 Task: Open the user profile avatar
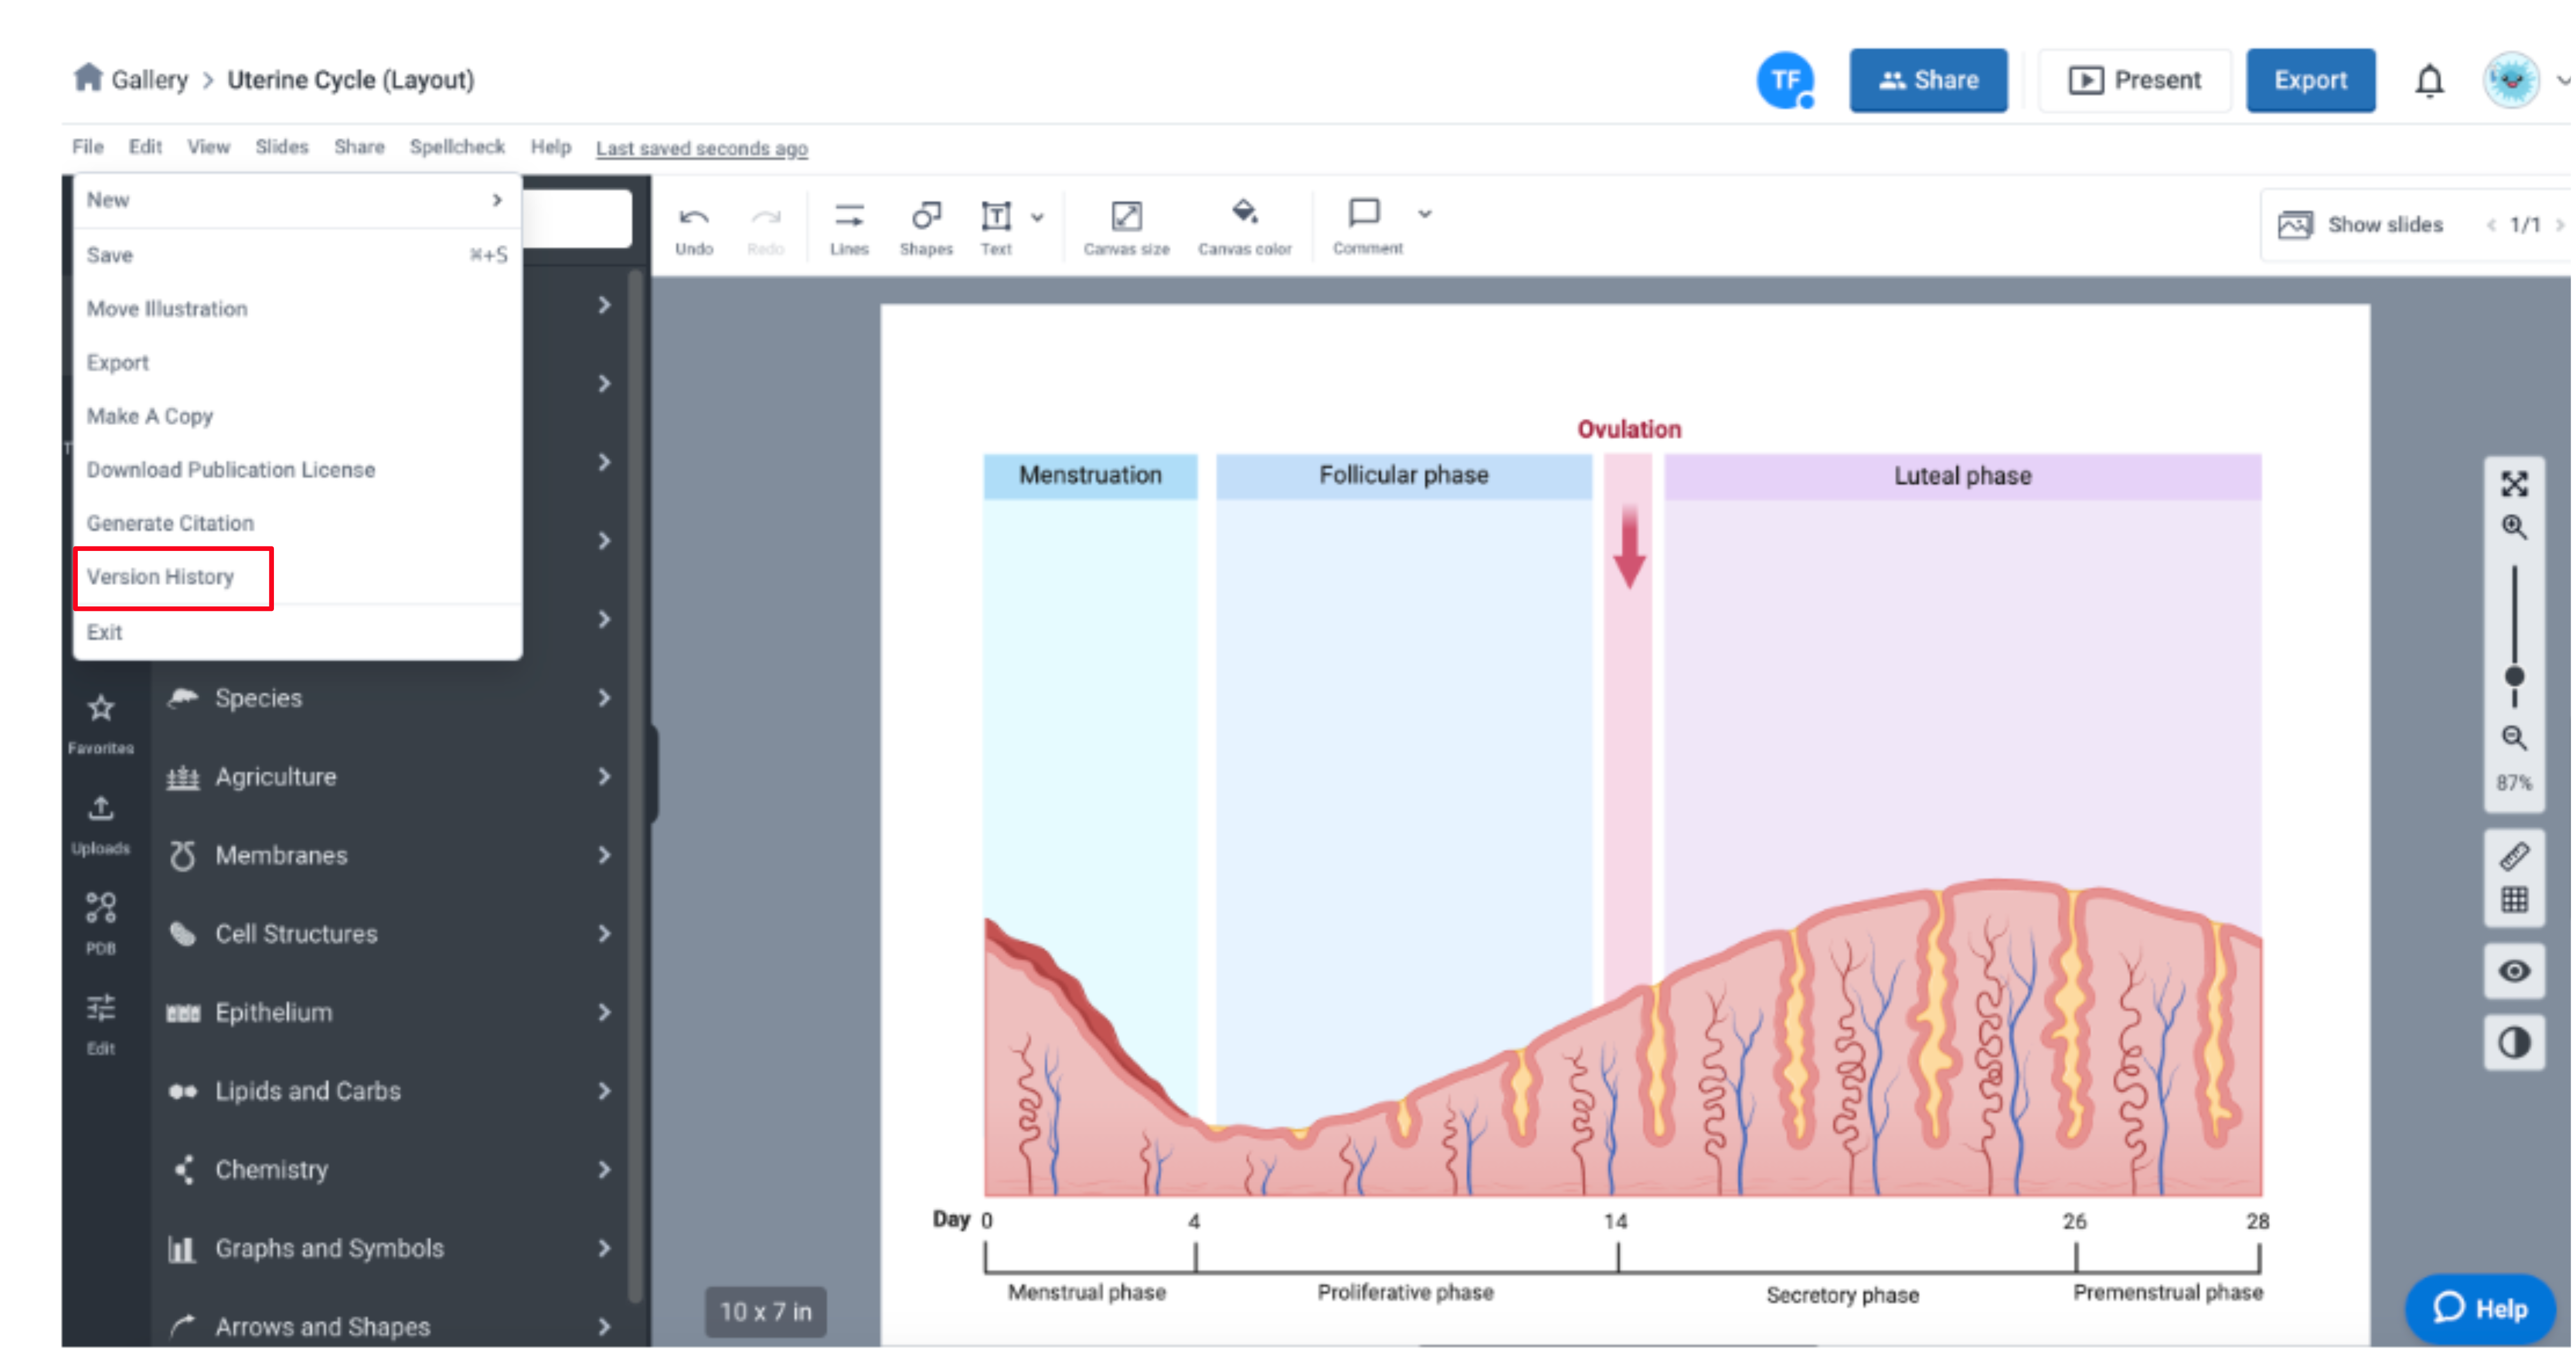pyautogui.click(x=2510, y=80)
